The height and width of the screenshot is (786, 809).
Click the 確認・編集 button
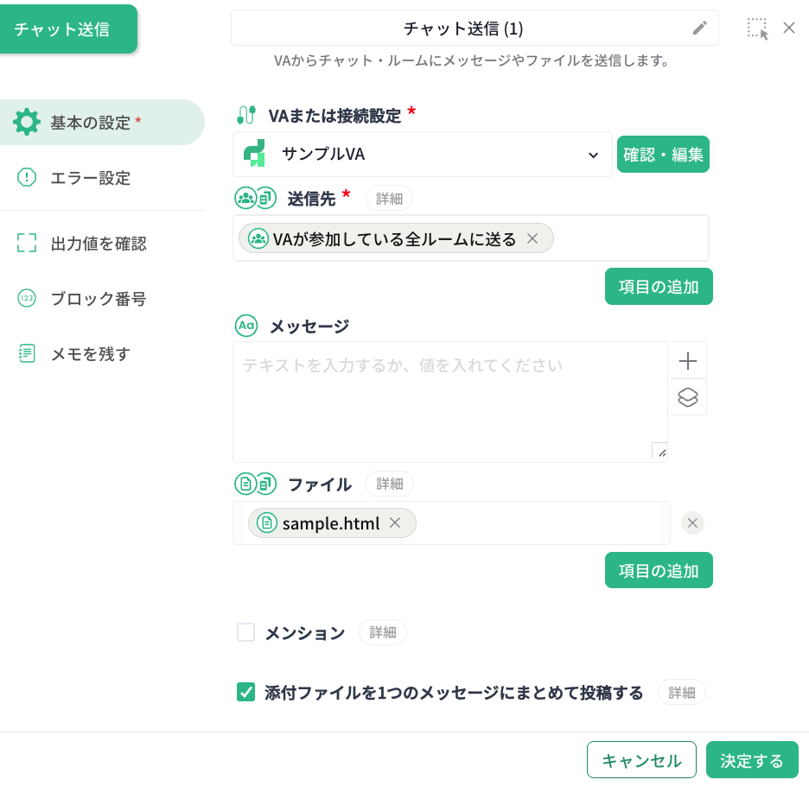coord(663,155)
